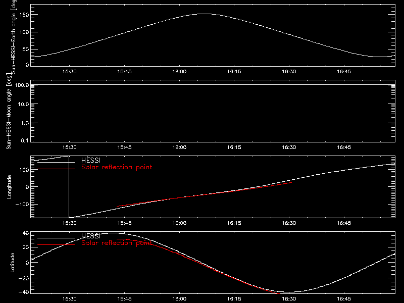Click the -20 tick on Latitude axis
404x303 pixels.
pyautogui.click(x=24, y=278)
